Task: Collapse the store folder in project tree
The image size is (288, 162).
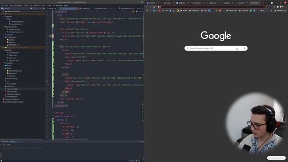Action: click(3, 68)
